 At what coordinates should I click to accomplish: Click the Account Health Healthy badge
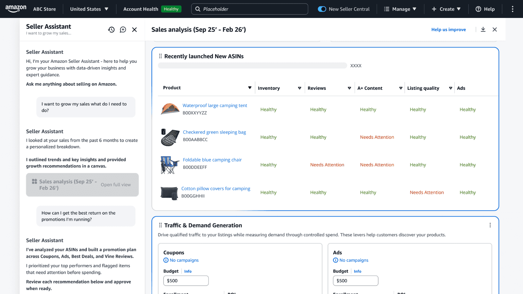tap(171, 9)
